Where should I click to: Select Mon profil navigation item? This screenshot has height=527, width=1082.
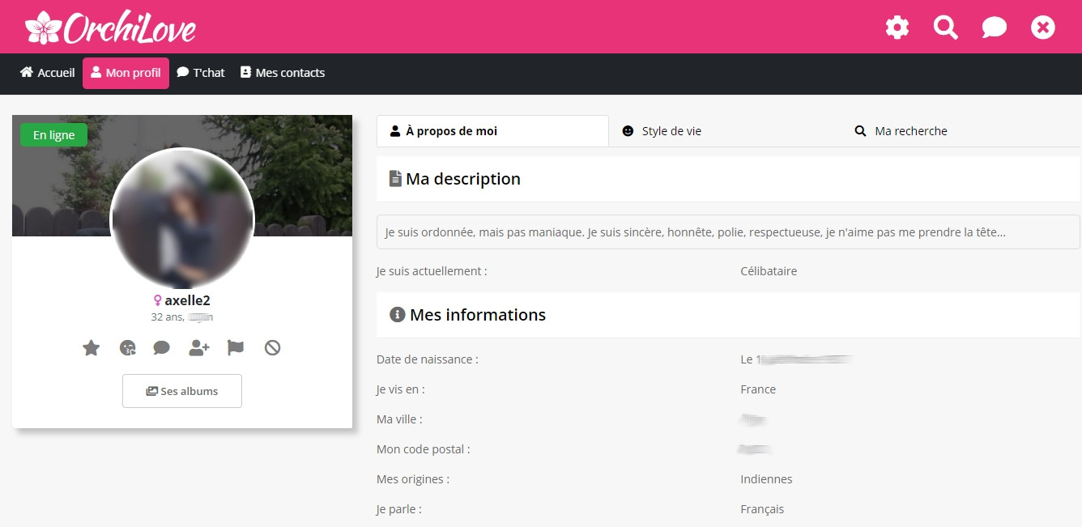[x=126, y=73]
